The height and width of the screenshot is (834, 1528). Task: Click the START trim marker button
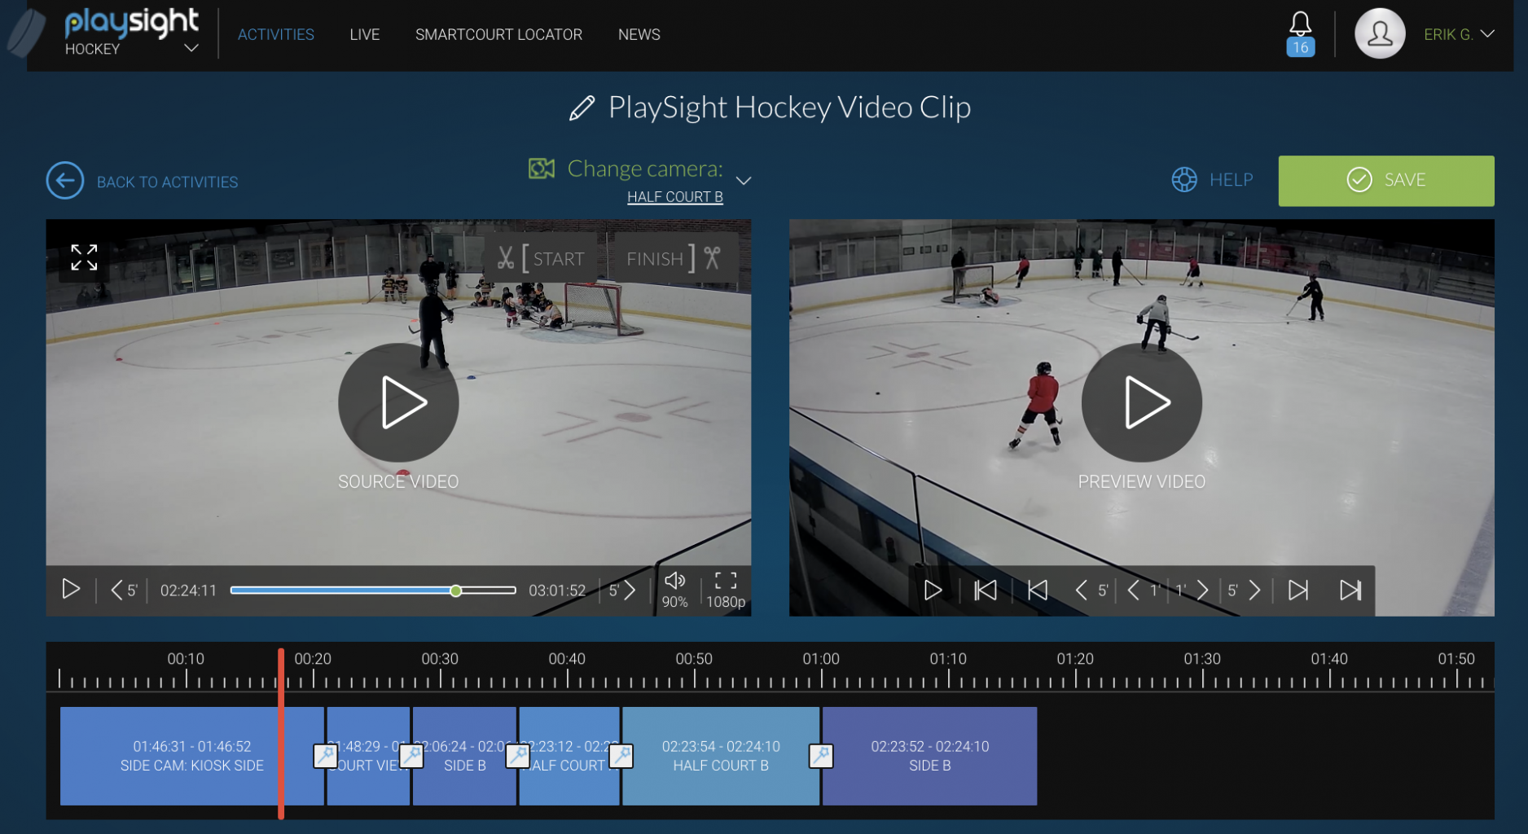point(542,258)
